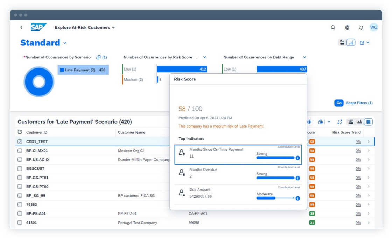The width and height of the screenshot is (392, 239).
Task: Expand Occurrences by Debt Range chart options
Action: (304, 57)
